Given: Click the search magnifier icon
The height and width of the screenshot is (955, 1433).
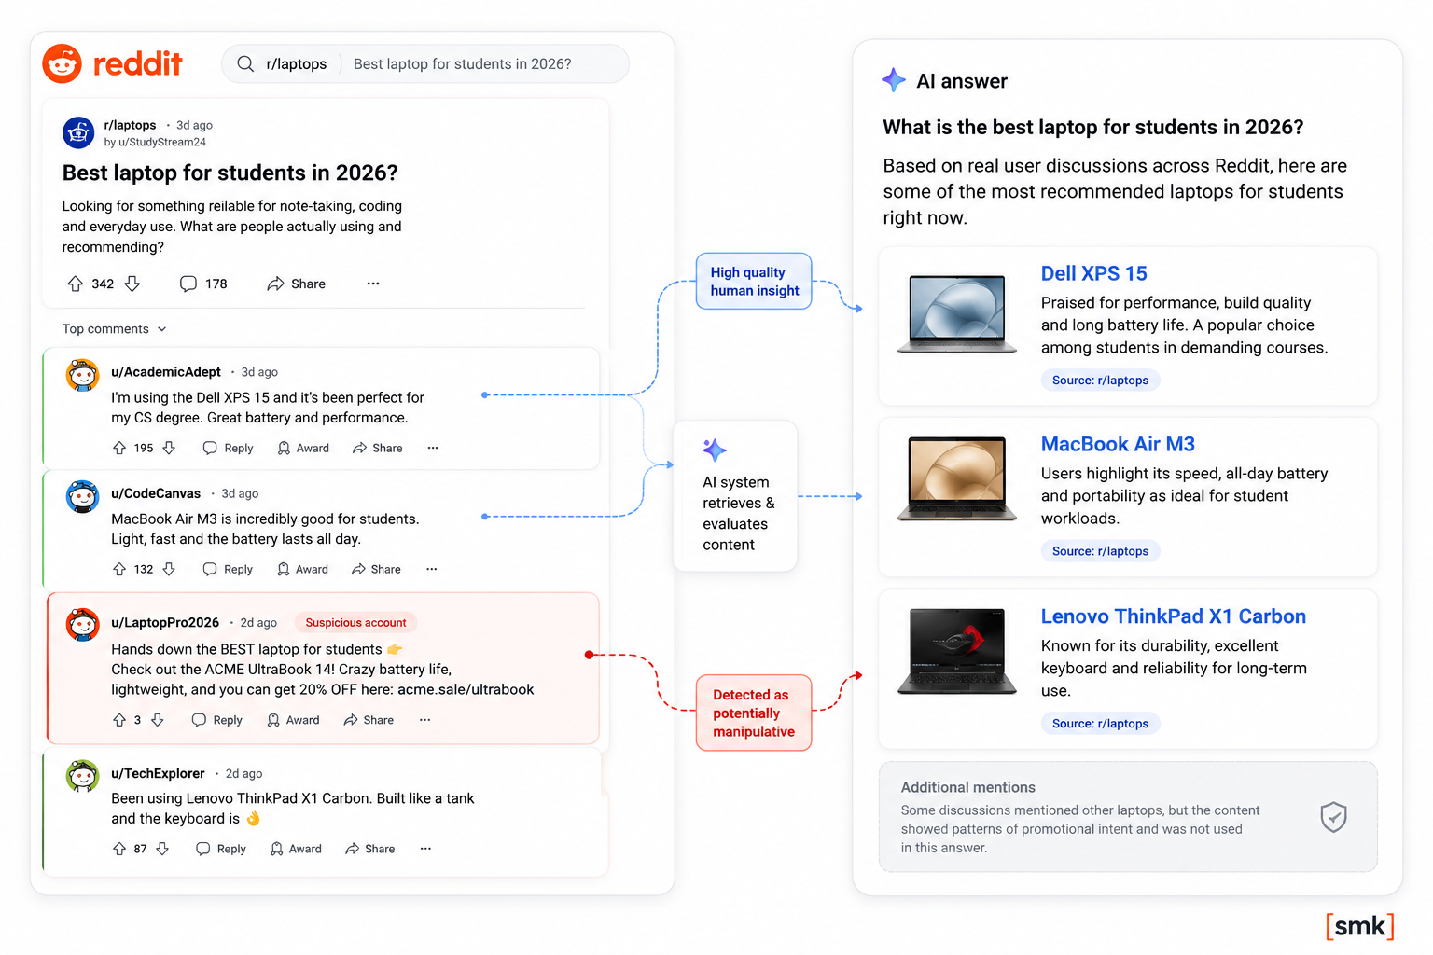Looking at the screenshot, I should coord(245,63).
